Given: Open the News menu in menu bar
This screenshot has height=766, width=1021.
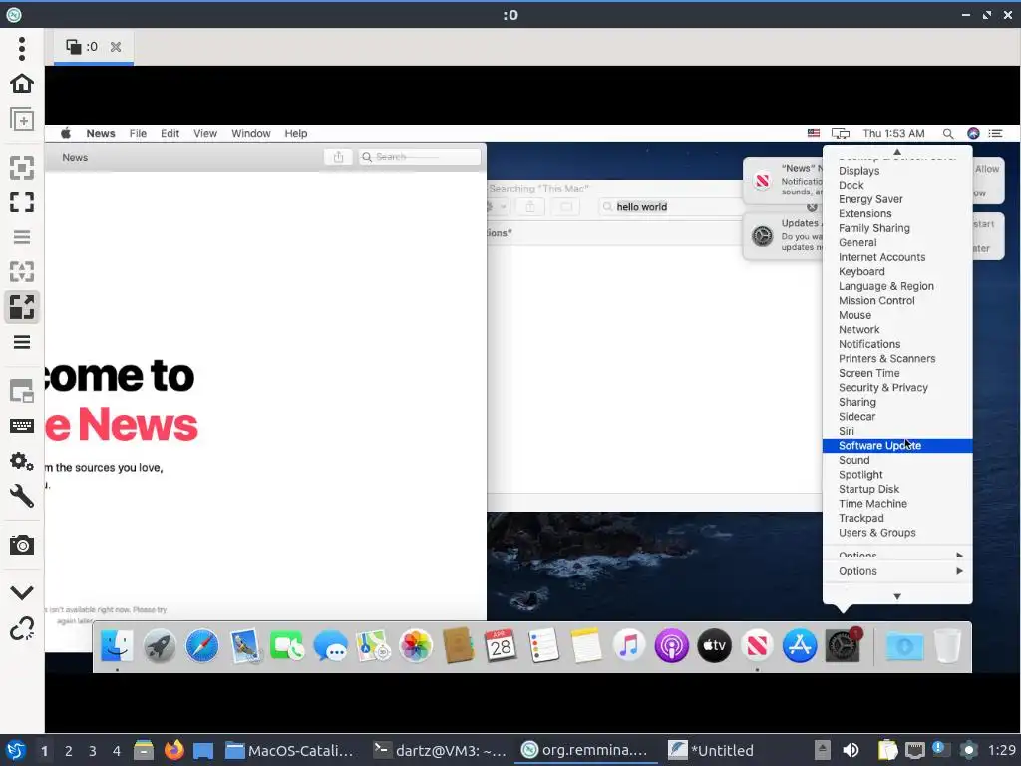Looking at the screenshot, I should [x=101, y=133].
